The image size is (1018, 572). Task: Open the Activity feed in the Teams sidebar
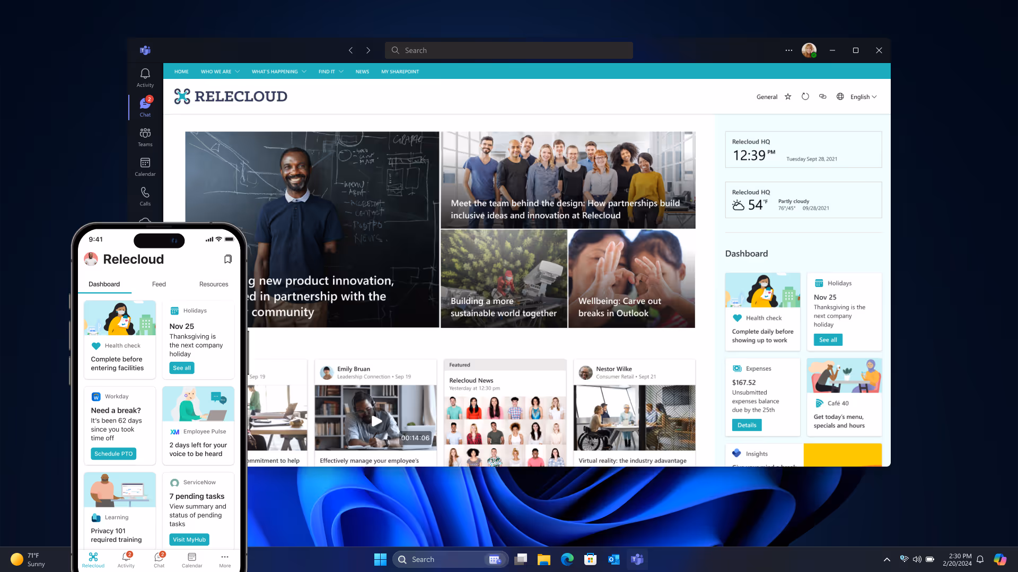point(145,77)
